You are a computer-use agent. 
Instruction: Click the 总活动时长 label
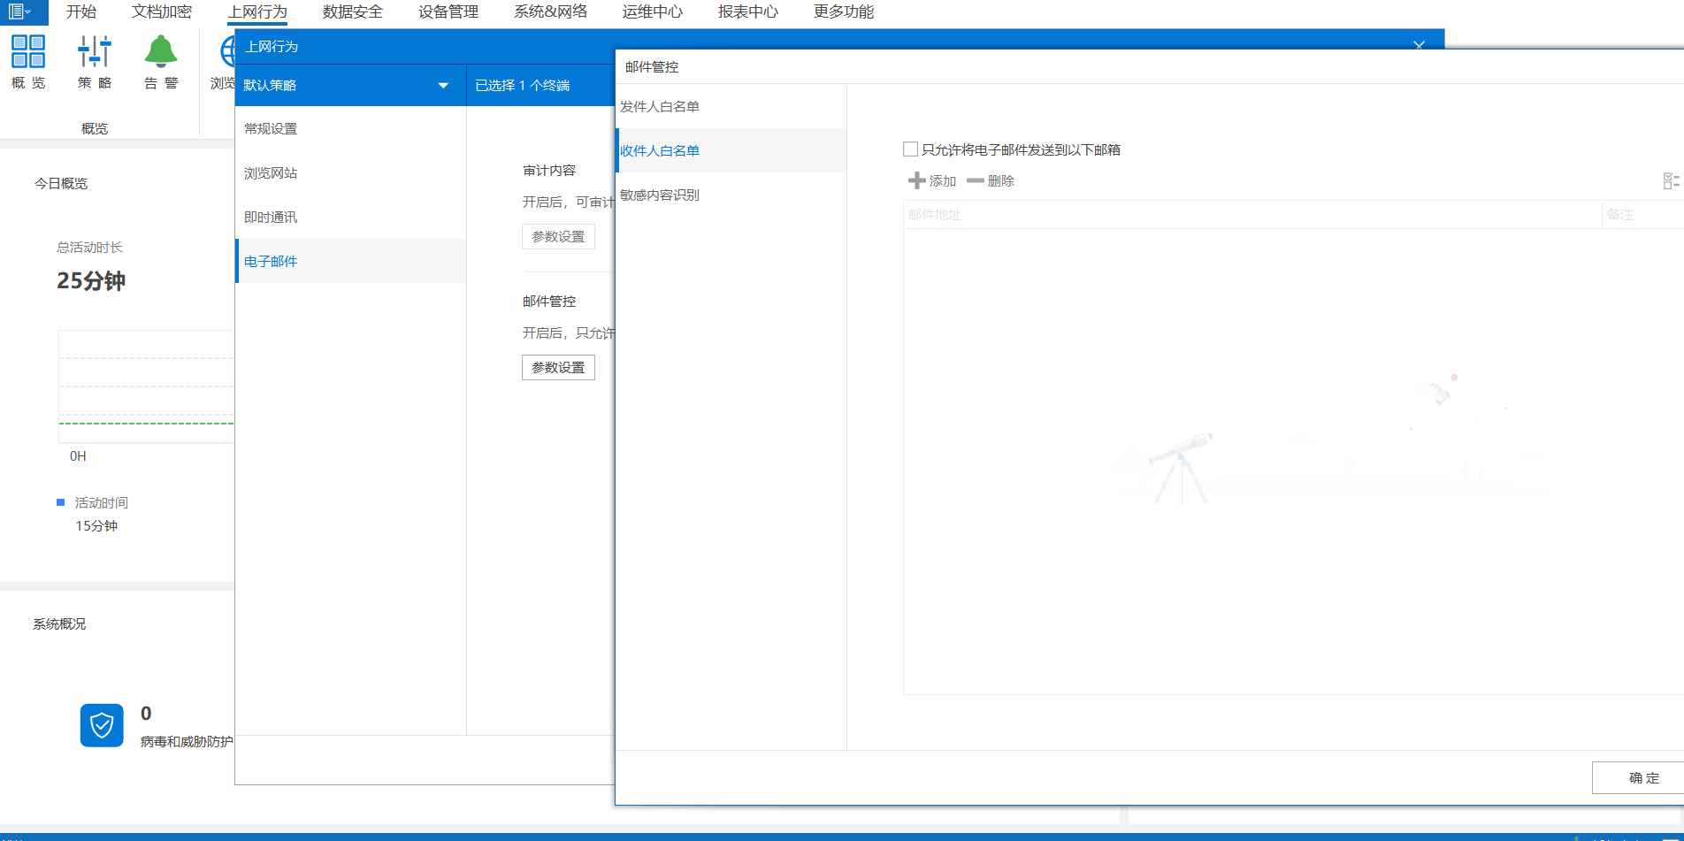coord(90,247)
